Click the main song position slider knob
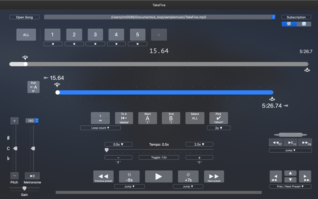This screenshot has width=318, height=199. point(25,64)
